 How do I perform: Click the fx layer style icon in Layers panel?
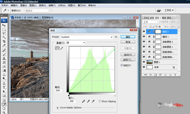150,75
